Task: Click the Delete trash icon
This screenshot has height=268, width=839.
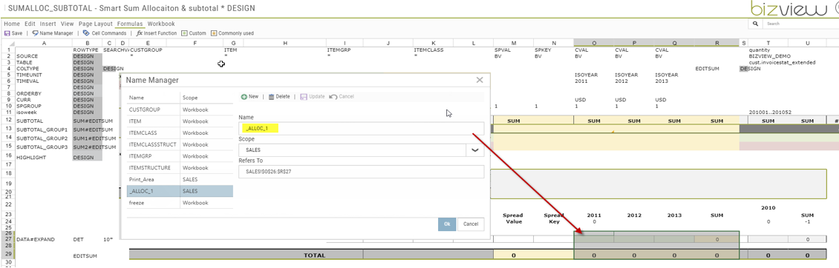Action: click(x=271, y=97)
